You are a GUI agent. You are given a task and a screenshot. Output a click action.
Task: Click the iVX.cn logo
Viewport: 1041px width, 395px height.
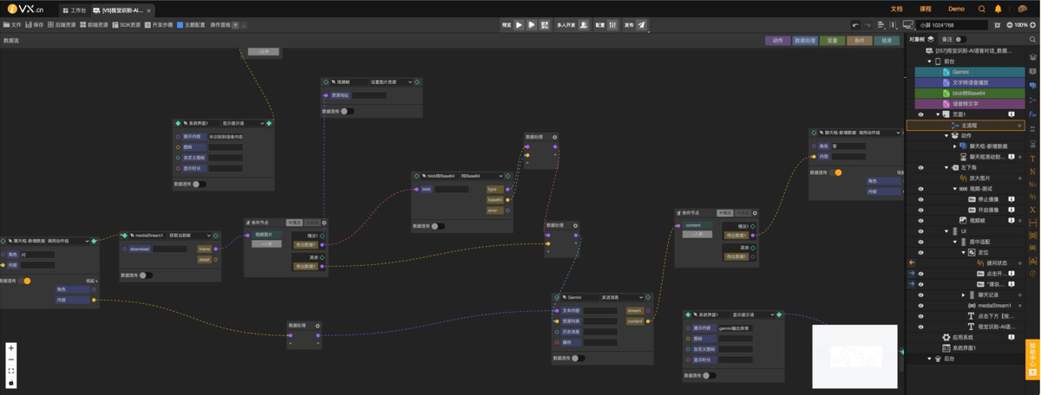click(24, 9)
